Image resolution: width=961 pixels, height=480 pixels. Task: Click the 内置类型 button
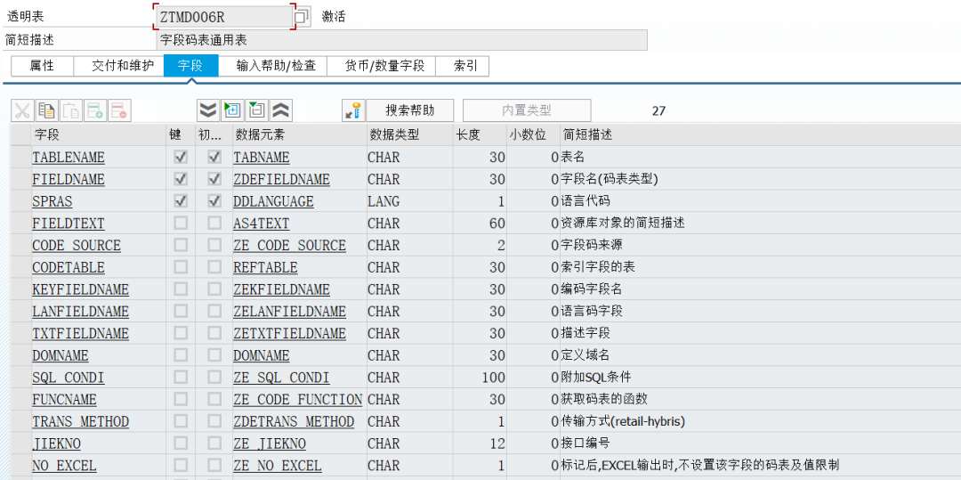[527, 110]
